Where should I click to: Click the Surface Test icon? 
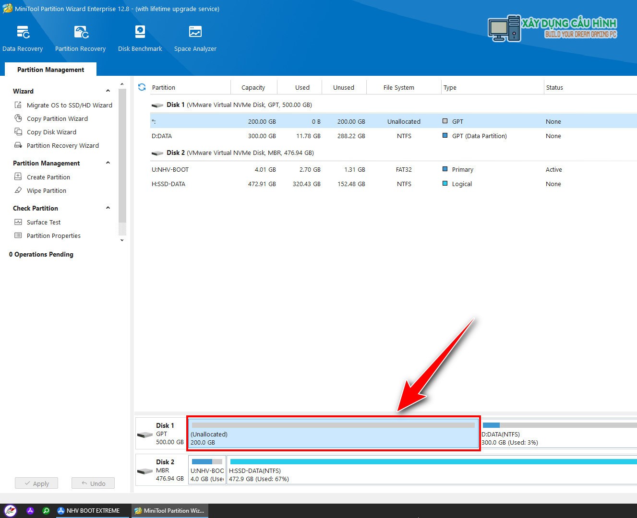[x=18, y=222]
